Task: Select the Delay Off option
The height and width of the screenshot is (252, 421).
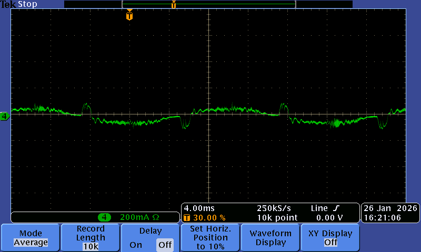Action: coord(164,245)
